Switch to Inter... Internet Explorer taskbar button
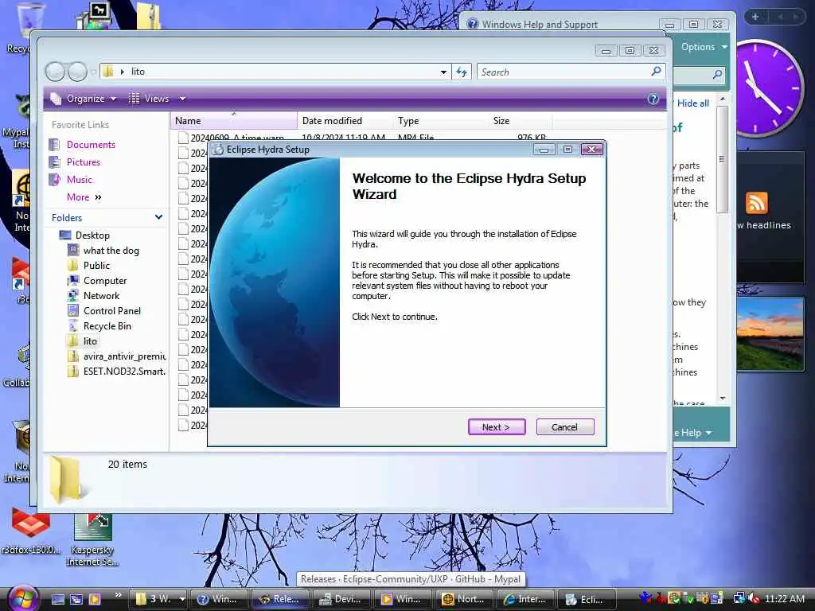 point(525,599)
